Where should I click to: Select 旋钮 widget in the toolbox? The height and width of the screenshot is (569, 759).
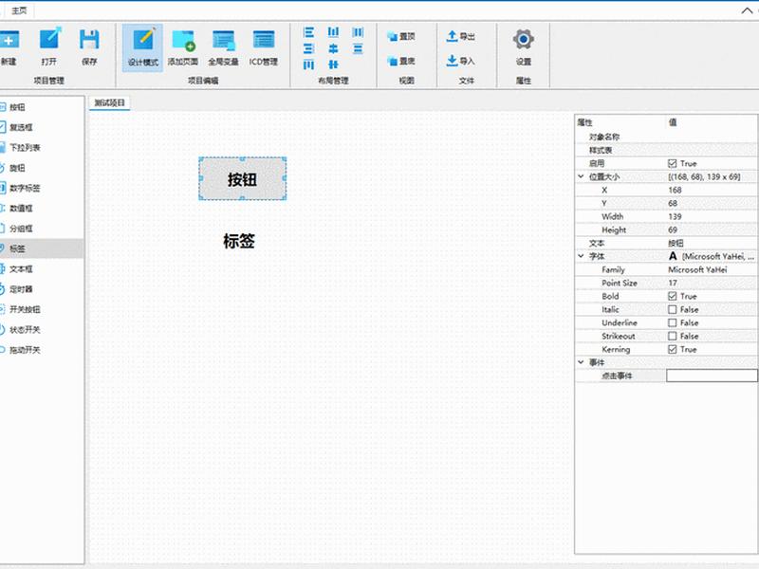(x=42, y=168)
